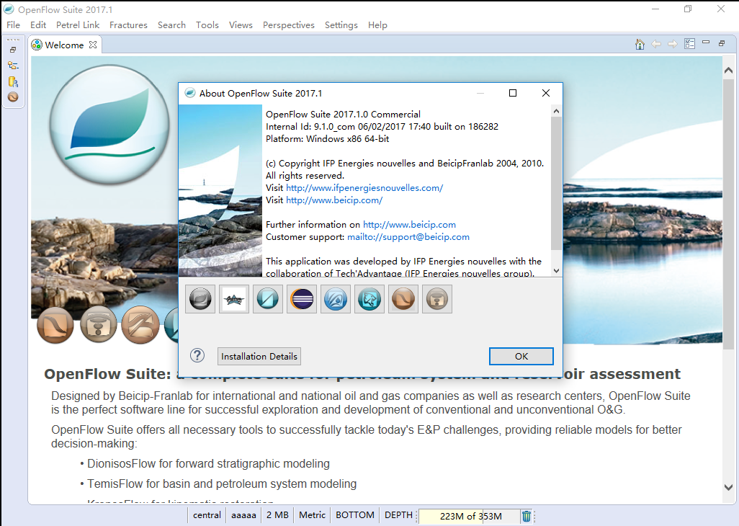Click Installation Details button
739x526 pixels.
[x=259, y=357]
